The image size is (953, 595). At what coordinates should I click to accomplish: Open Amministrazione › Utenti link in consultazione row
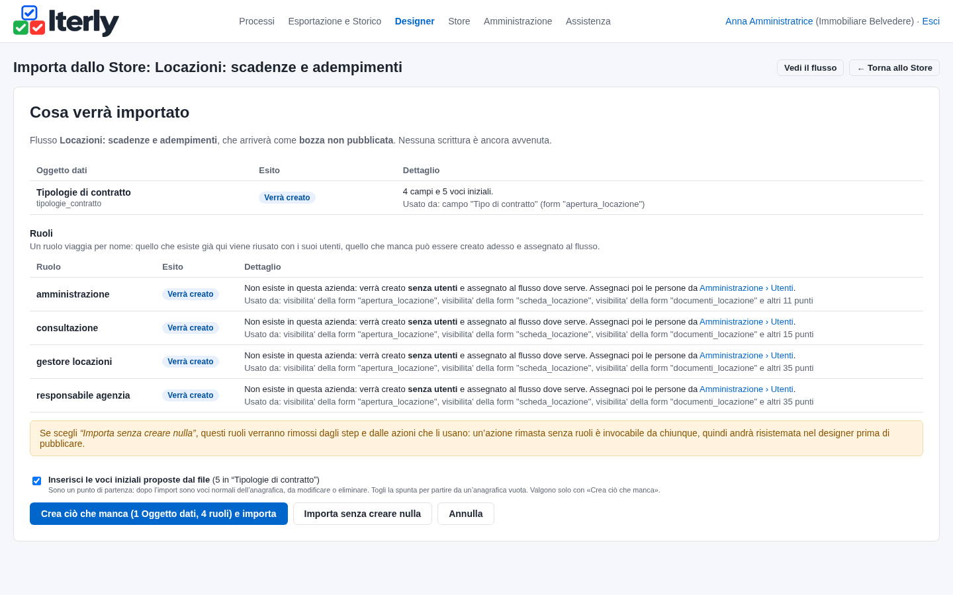747,322
